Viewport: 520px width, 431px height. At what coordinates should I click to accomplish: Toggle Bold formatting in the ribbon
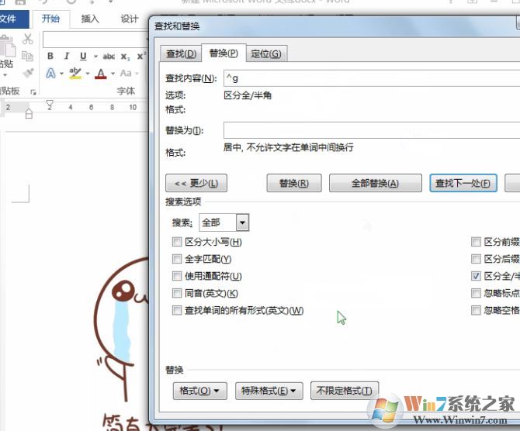pyautogui.click(x=50, y=56)
